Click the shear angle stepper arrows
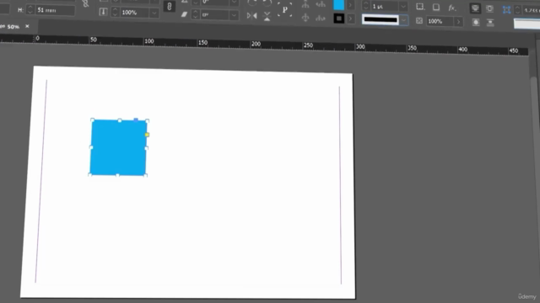The image size is (540, 303). [195, 14]
